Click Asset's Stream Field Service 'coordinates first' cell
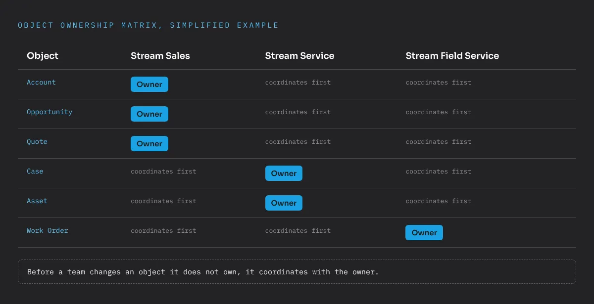Viewport: 594px width, 304px height. 439,201
